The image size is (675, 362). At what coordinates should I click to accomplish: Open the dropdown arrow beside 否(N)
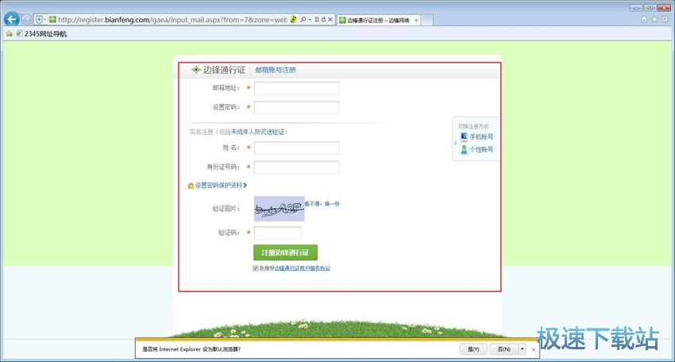[x=523, y=349]
